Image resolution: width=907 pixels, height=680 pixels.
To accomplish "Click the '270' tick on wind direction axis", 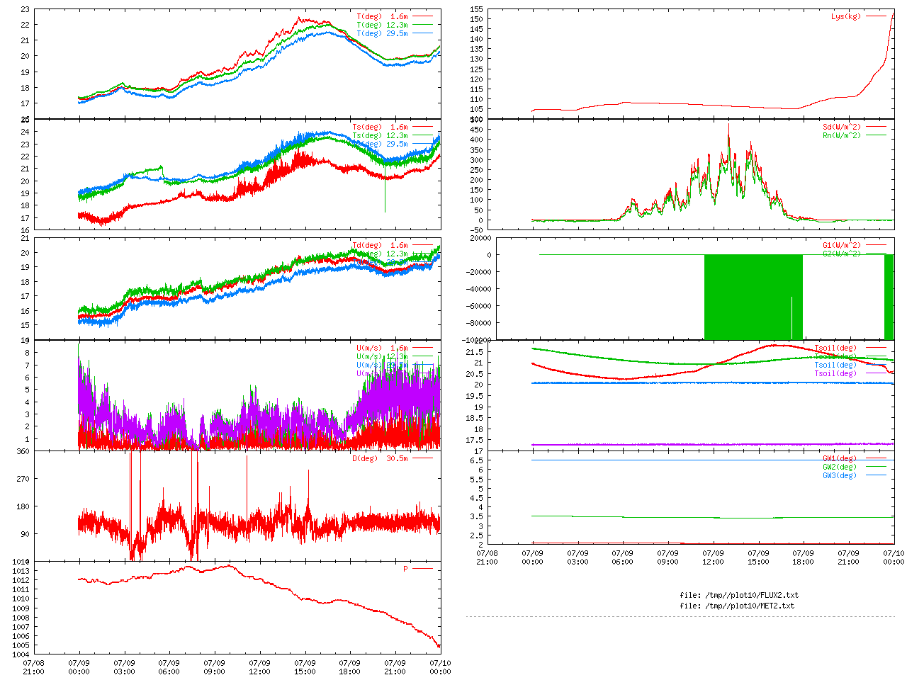I will point(23,479).
